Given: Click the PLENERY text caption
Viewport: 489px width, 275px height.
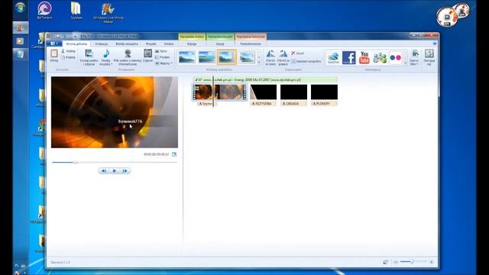Looking at the screenshot, I should (x=324, y=104).
